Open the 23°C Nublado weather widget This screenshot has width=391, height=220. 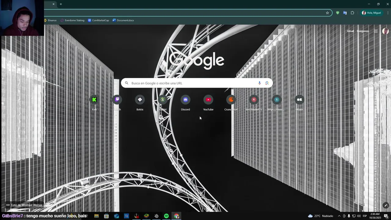[320, 216]
